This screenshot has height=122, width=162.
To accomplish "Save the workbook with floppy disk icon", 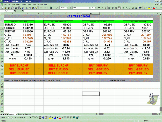I will (x=9, y=8).
